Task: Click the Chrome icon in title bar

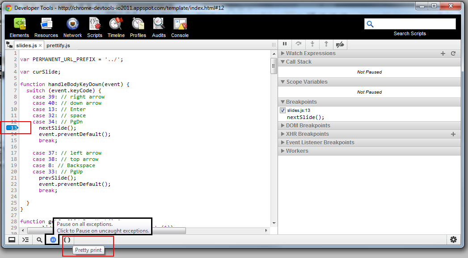Action: 8,8
